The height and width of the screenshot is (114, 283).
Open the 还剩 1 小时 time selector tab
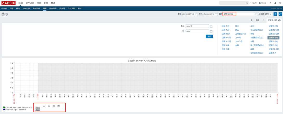tap(273, 20)
